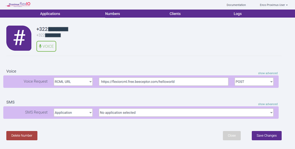Open the Clients tab

coord(175,14)
